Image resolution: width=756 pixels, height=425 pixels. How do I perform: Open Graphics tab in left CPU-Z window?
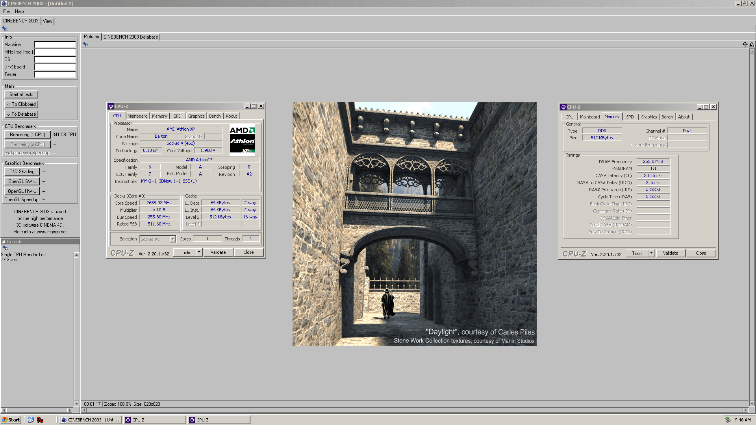[x=196, y=116]
